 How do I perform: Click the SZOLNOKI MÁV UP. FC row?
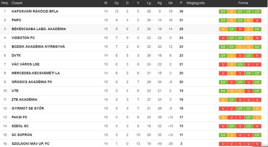click(134, 144)
